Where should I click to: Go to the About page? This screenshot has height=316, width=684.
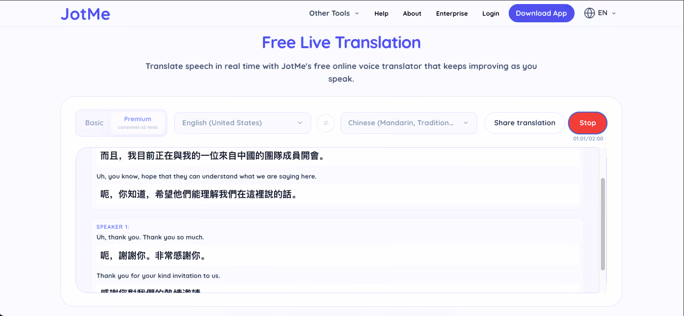tap(412, 14)
